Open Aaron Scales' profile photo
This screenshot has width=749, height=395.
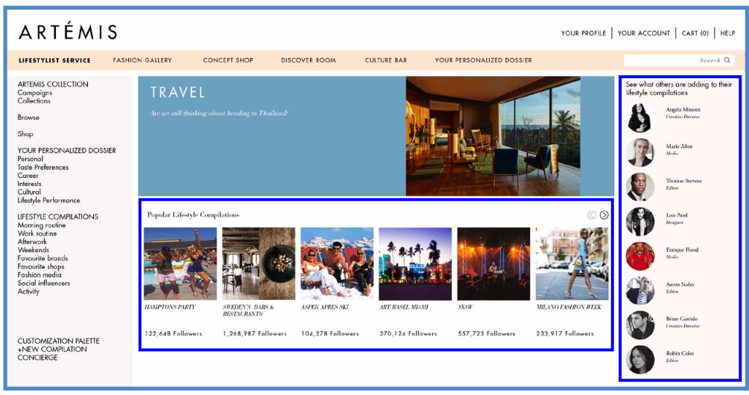639,291
